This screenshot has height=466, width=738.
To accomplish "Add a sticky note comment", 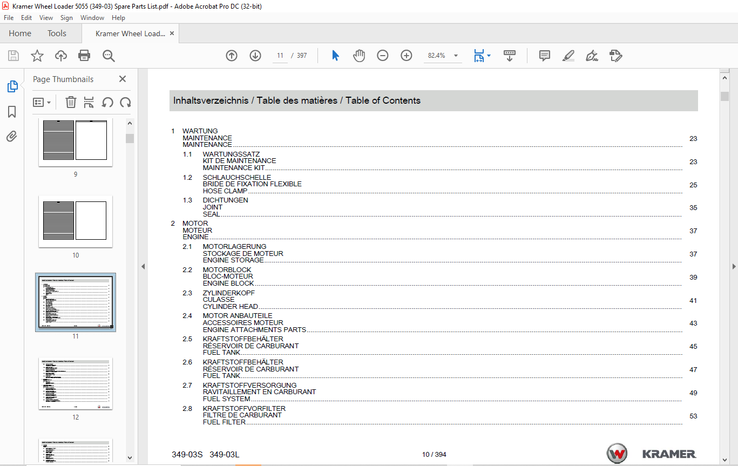I will click(x=545, y=56).
